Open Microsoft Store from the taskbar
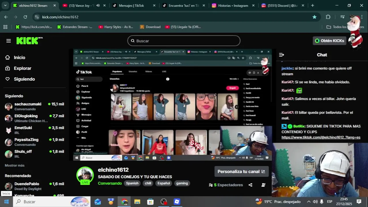The image size is (368, 207). 150,202
